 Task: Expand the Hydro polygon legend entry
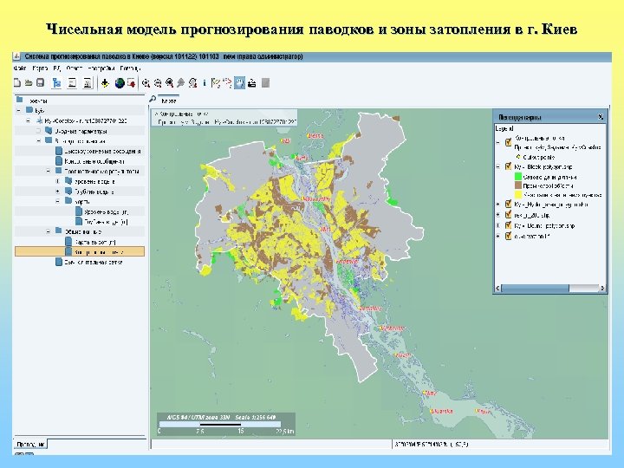point(497,205)
